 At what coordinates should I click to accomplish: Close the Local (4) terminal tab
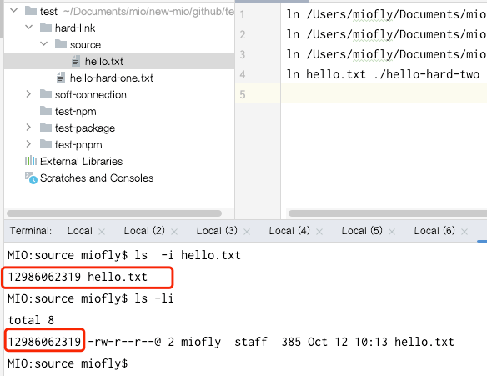(x=319, y=232)
